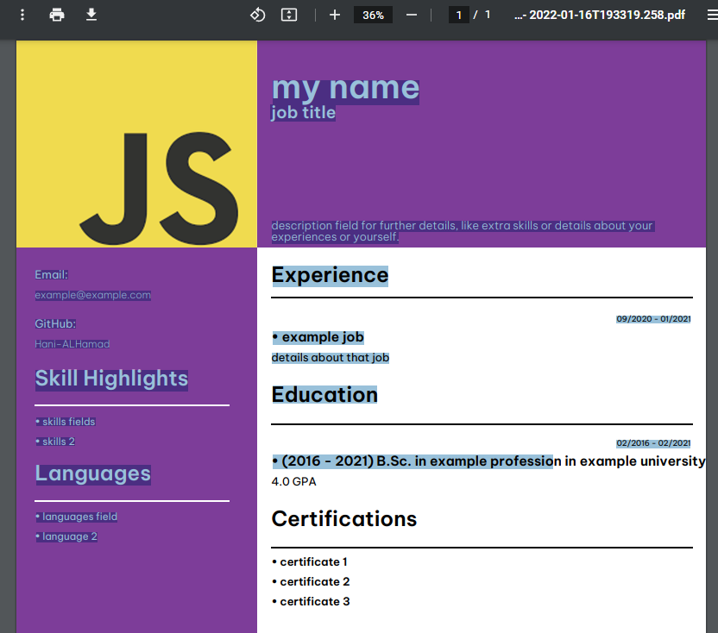Select 'details about that job' text

pos(331,358)
